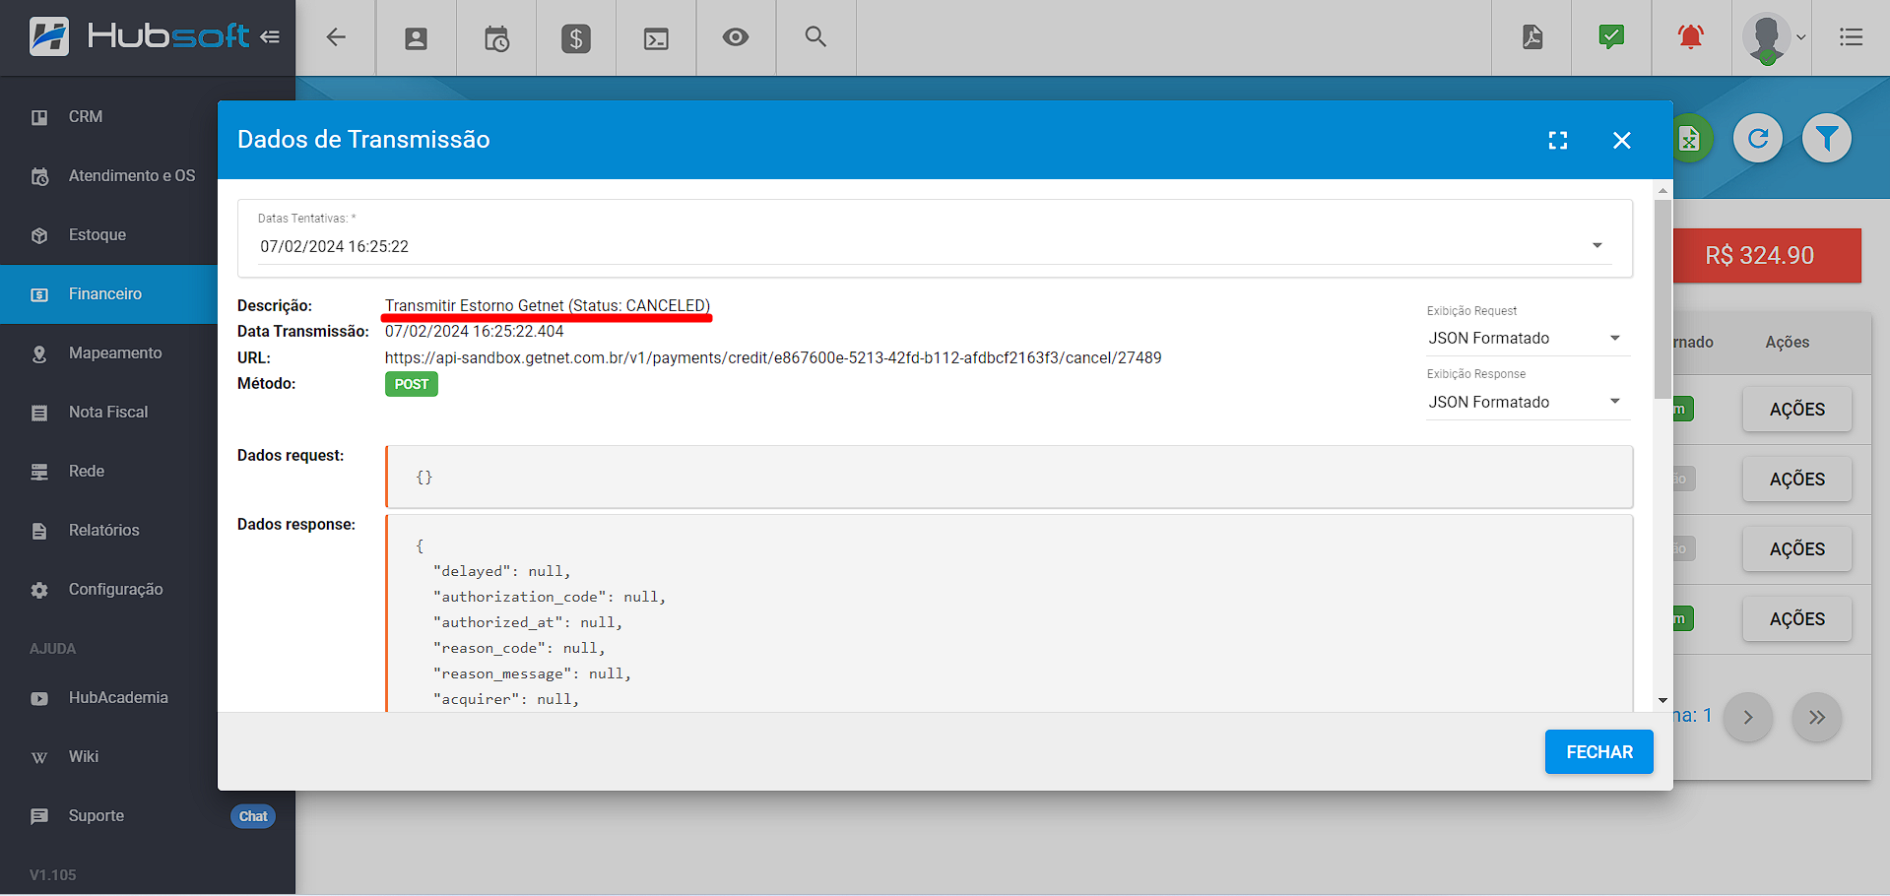Viewport: 1890px width, 896px height.
Task: Go back with the left arrow toolbar icon
Action: coord(336,37)
